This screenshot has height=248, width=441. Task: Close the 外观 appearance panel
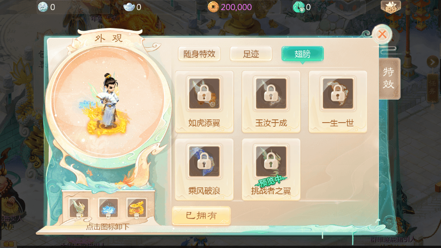(x=382, y=34)
